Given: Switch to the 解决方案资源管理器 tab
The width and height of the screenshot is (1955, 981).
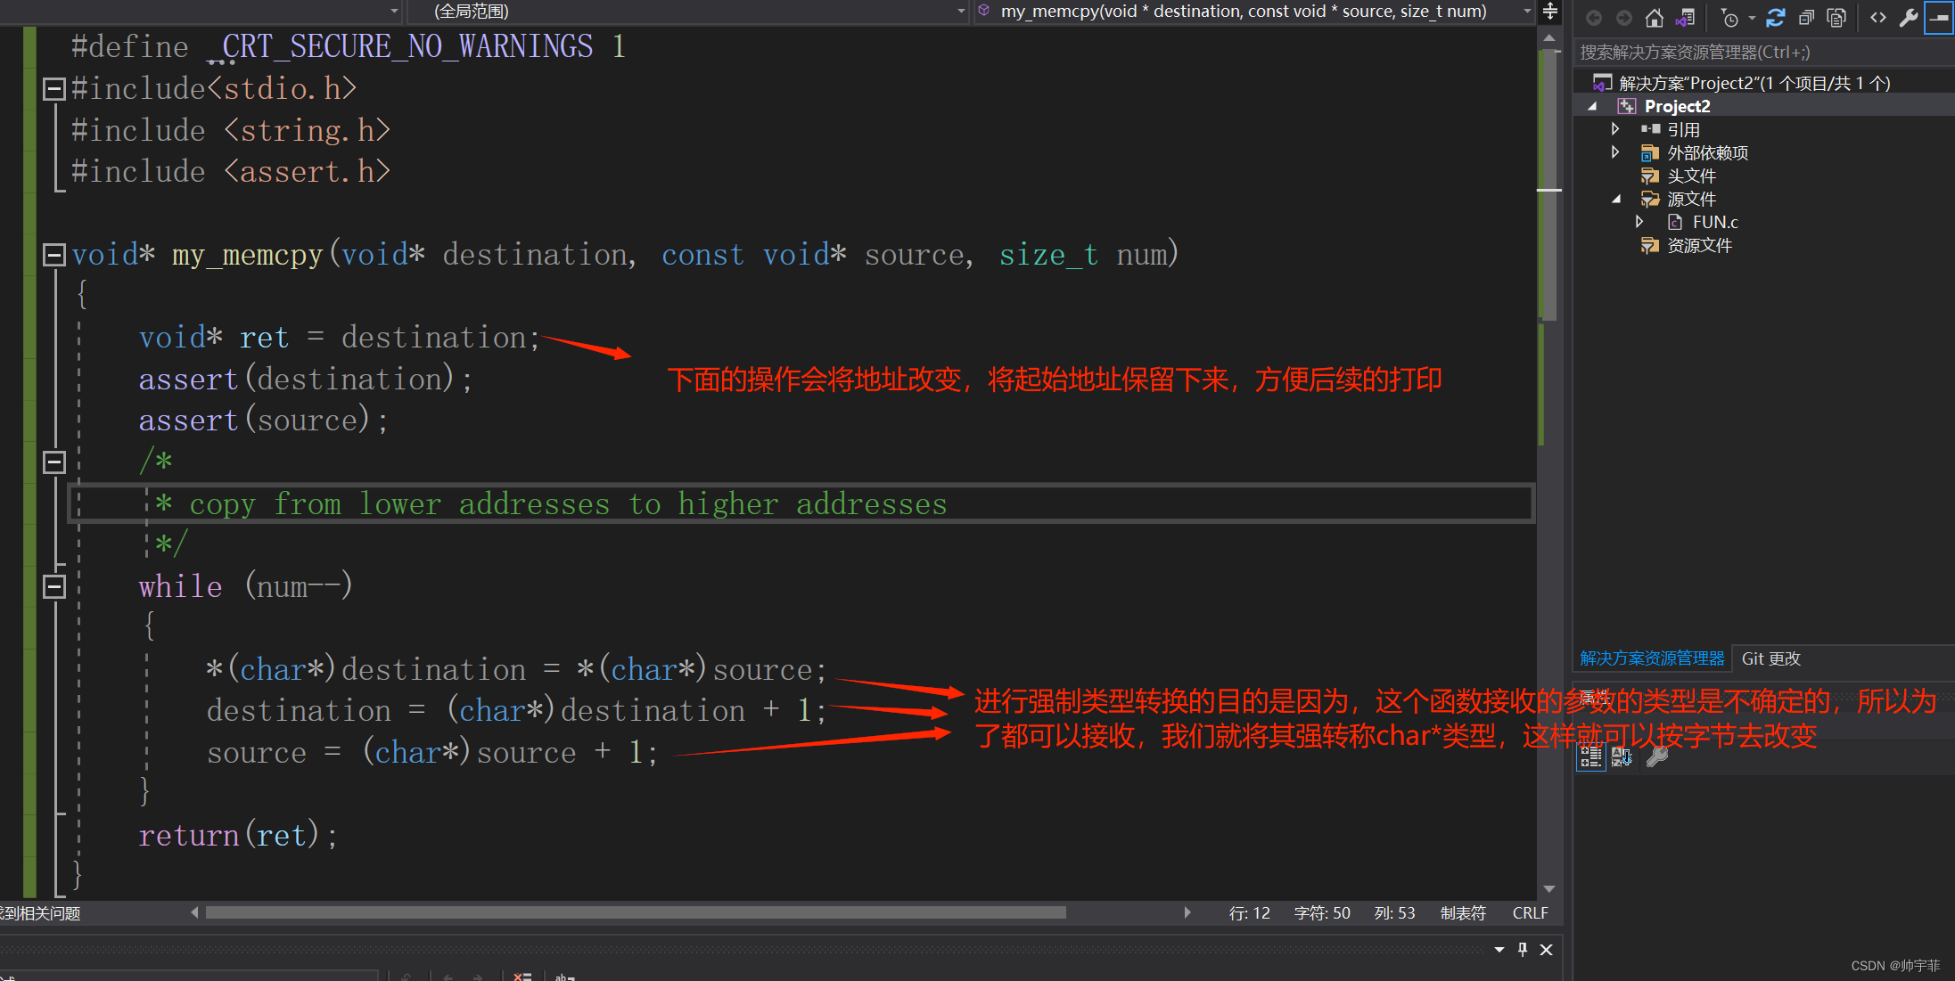Looking at the screenshot, I should pos(1652,658).
